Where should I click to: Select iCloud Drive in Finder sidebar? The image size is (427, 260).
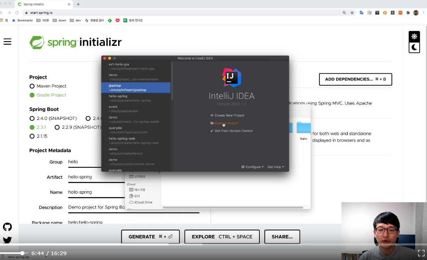(140, 202)
